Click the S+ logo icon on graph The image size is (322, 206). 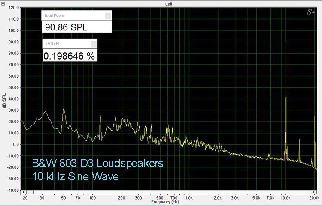coord(311,13)
